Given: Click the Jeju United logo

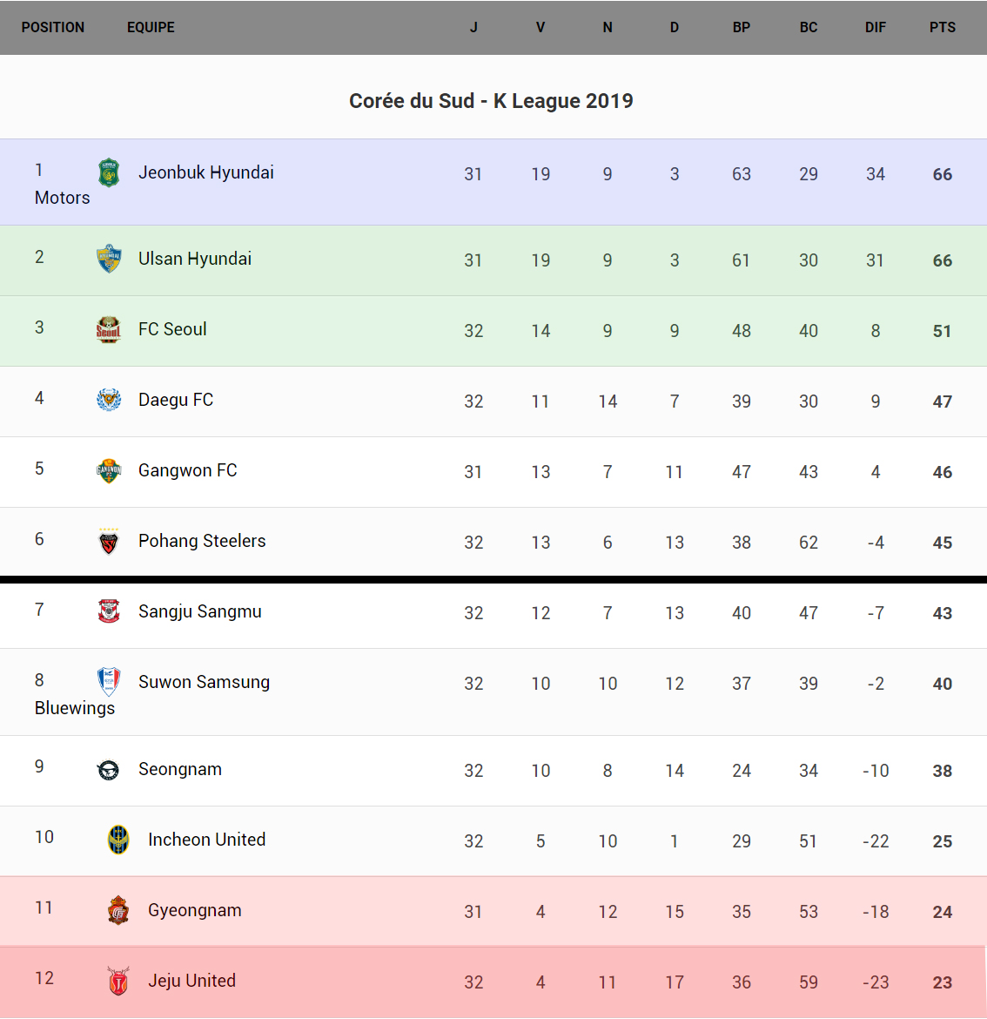Looking at the screenshot, I should tap(118, 981).
